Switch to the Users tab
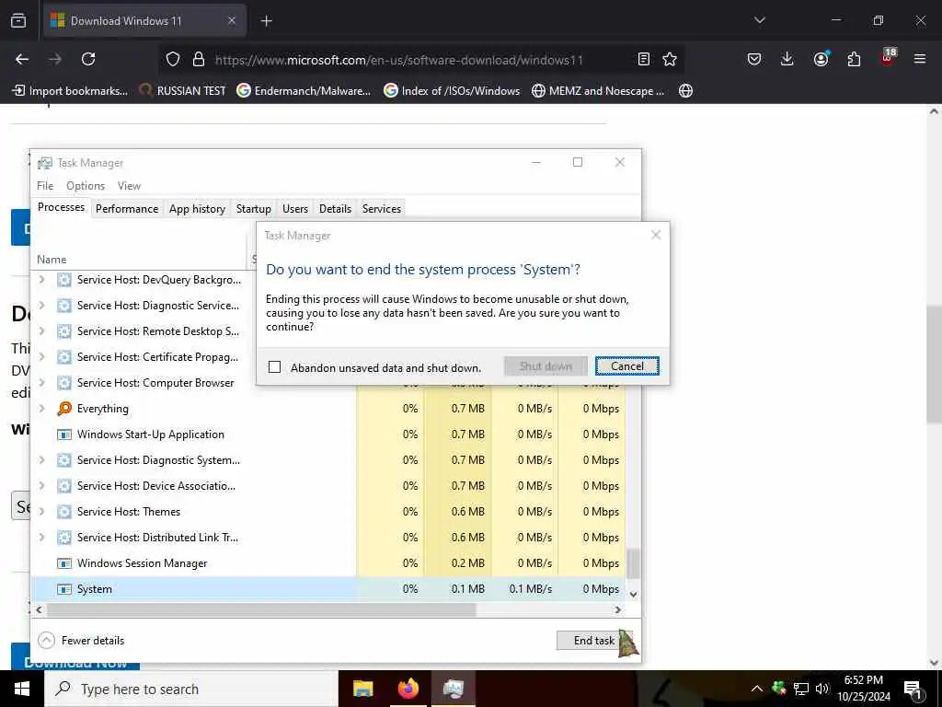The height and width of the screenshot is (707, 942). pos(295,209)
